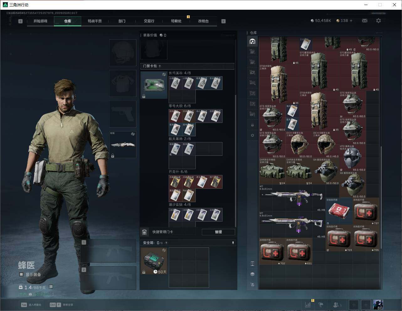The width and height of the screenshot is (402, 311).
Task: Go to the 部门 tab
Action: click(122, 21)
